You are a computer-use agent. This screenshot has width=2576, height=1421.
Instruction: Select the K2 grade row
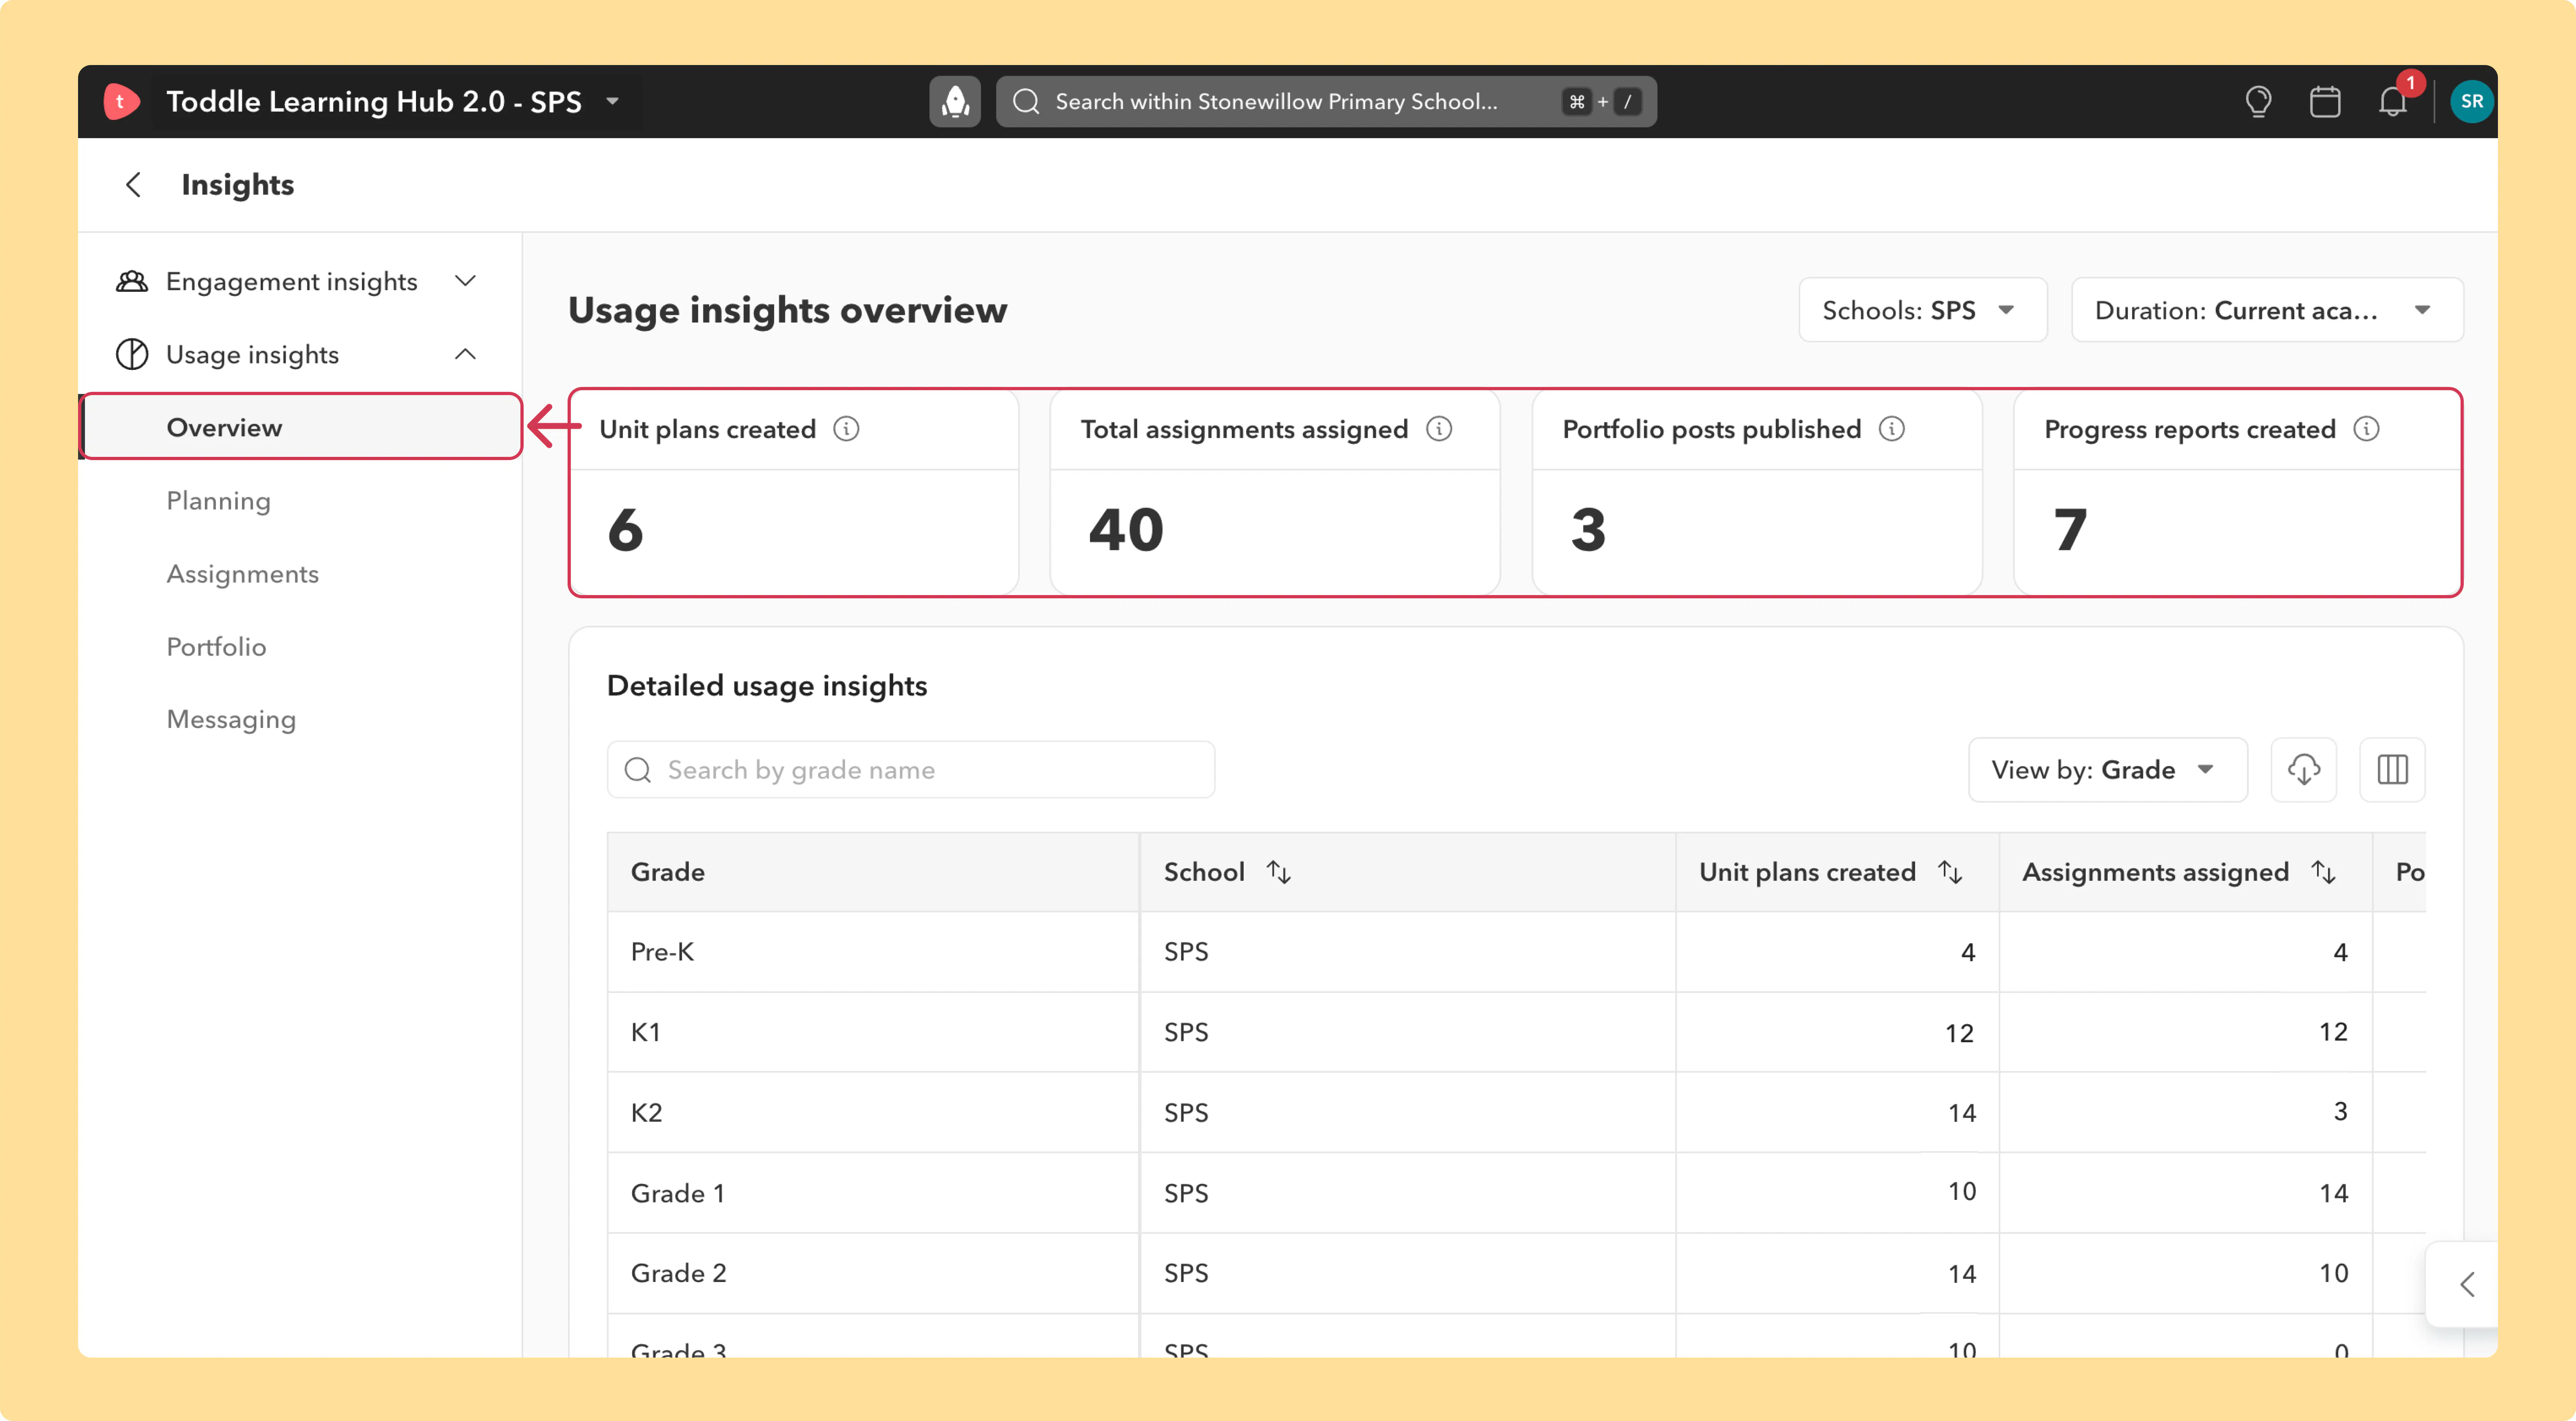(1516, 1112)
